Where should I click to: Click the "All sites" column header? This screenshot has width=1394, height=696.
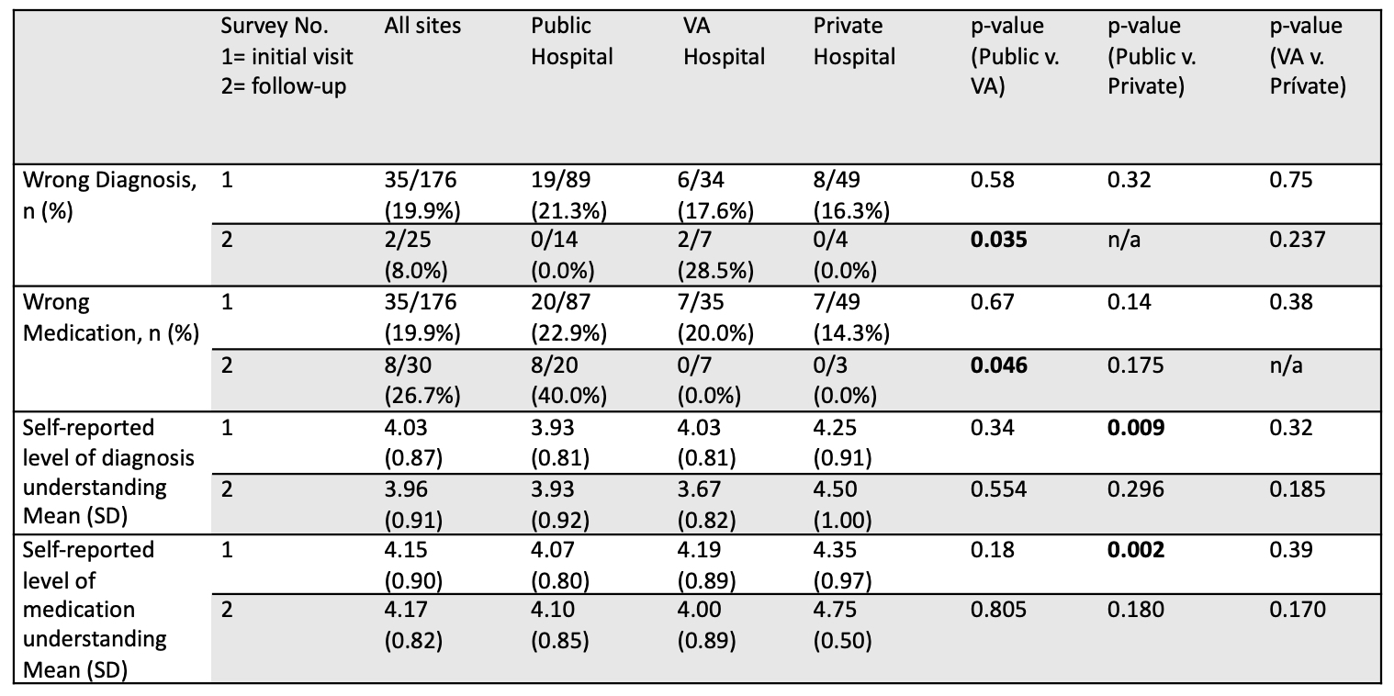(422, 27)
